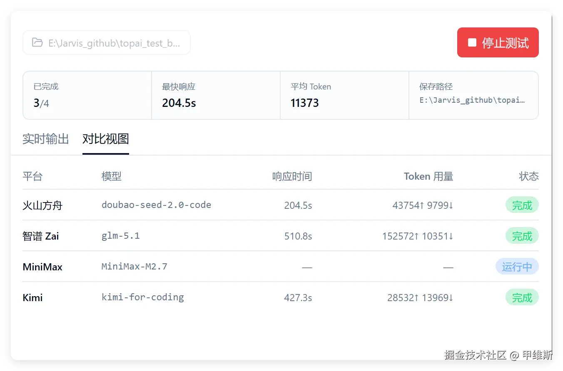This screenshot has width=563, height=371.
Task: Click token usage 28532↑ 13969↓
Action: [420, 297]
